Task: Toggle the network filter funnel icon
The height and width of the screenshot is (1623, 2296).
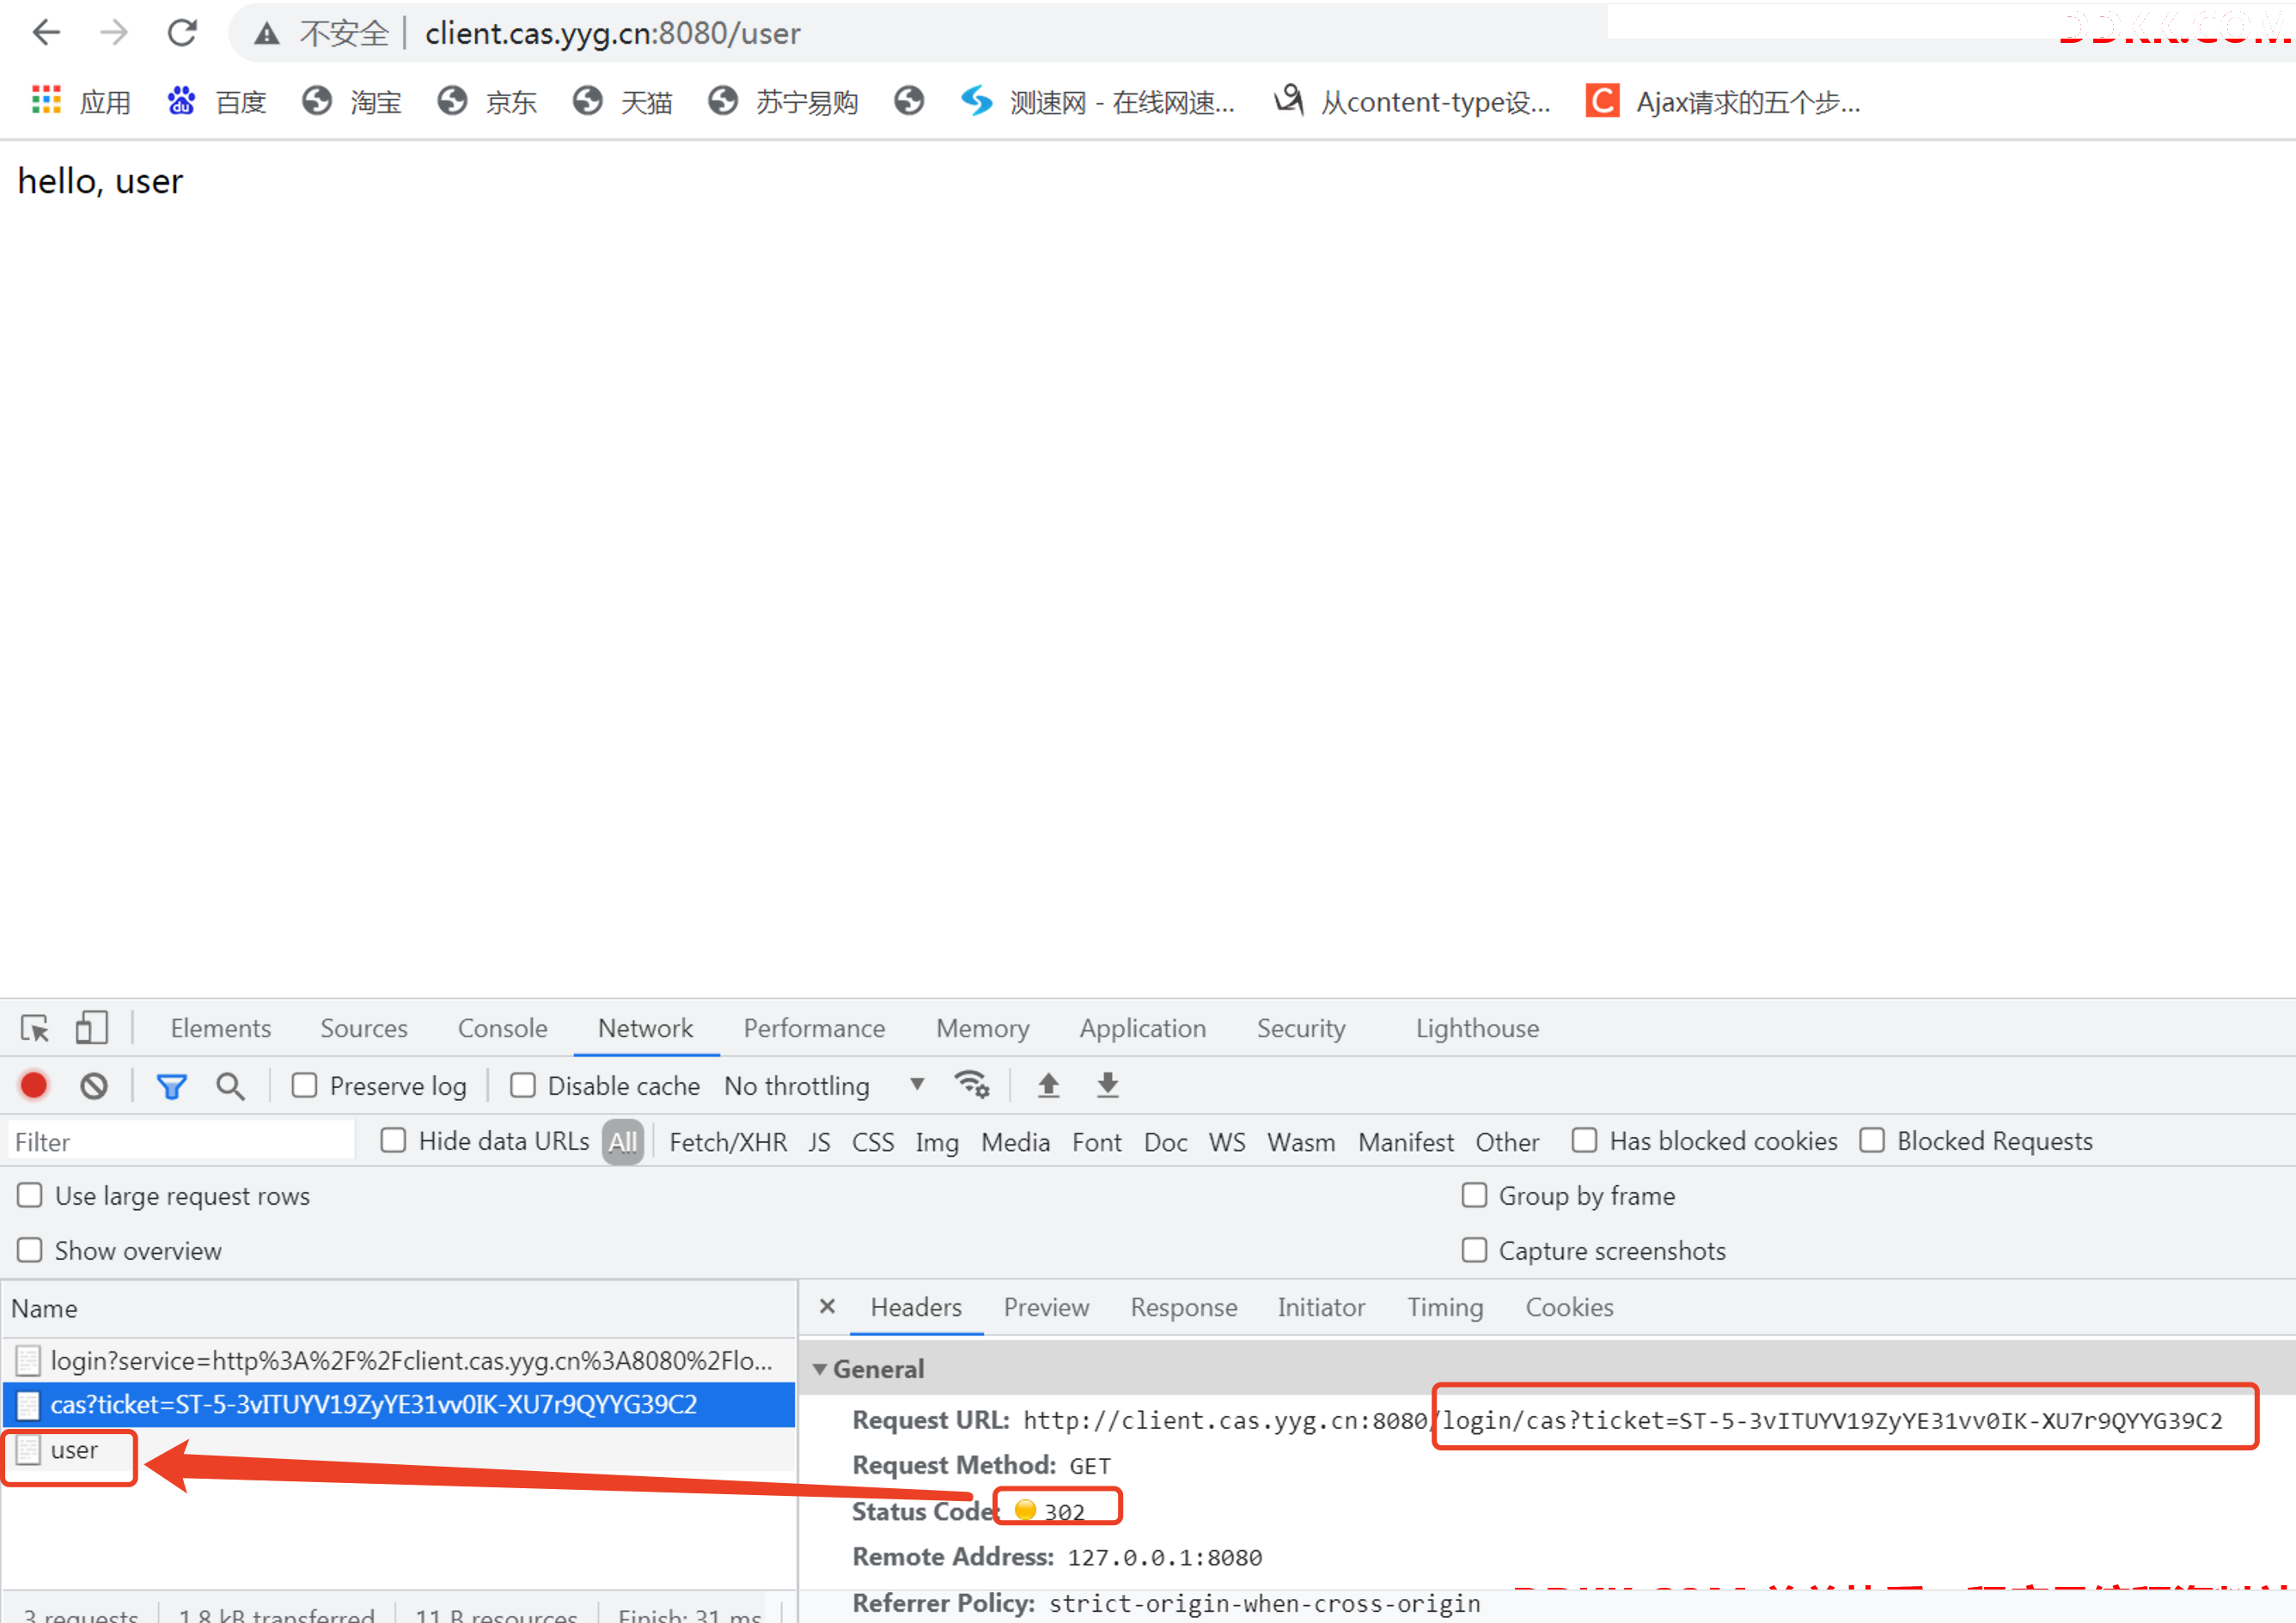Action: point(171,1085)
